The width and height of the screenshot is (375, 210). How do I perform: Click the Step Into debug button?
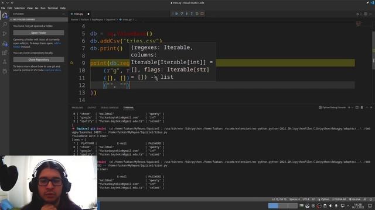187,14
